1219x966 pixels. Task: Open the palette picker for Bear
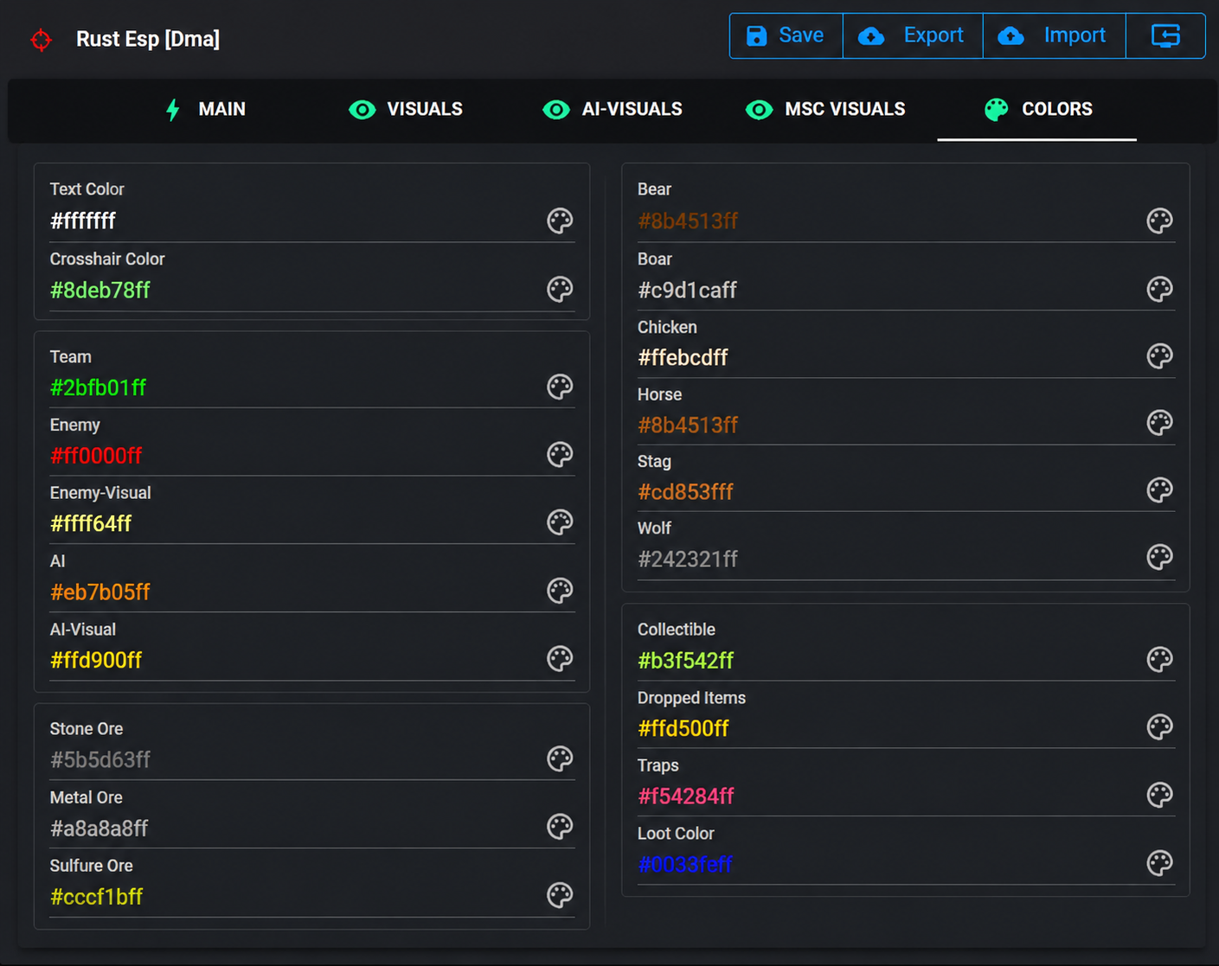pos(1159,221)
